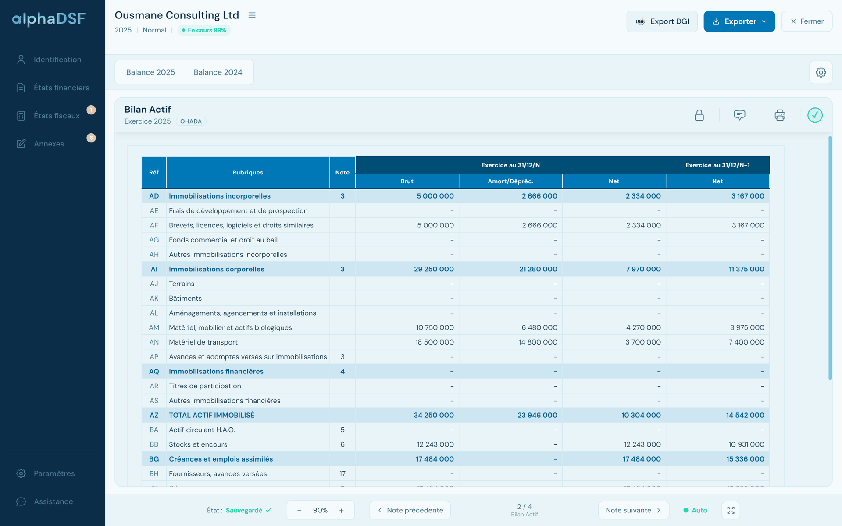The image size is (842, 526).
Task: Enter fullscreen with the expand icon
Action: [731, 510]
